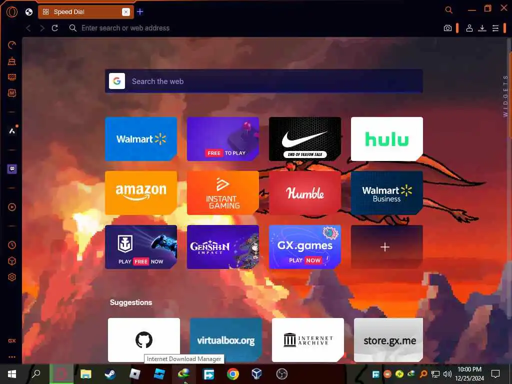The width and height of the screenshot is (512, 384).
Task: Open Windows taskbar search
Action: (36, 373)
